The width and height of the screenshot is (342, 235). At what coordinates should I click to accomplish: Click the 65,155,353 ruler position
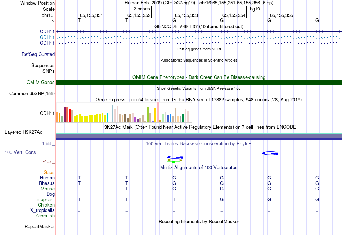click(186, 15)
